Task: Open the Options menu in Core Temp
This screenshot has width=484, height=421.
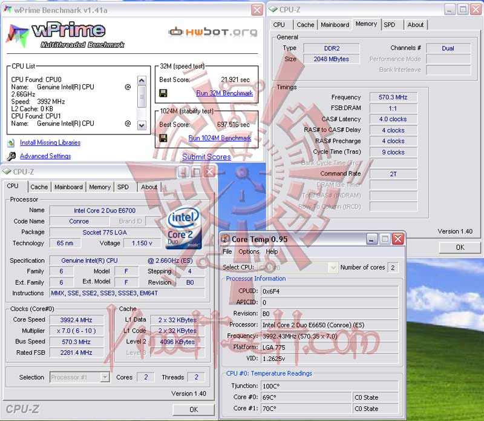Action: [x=249, y=251]
